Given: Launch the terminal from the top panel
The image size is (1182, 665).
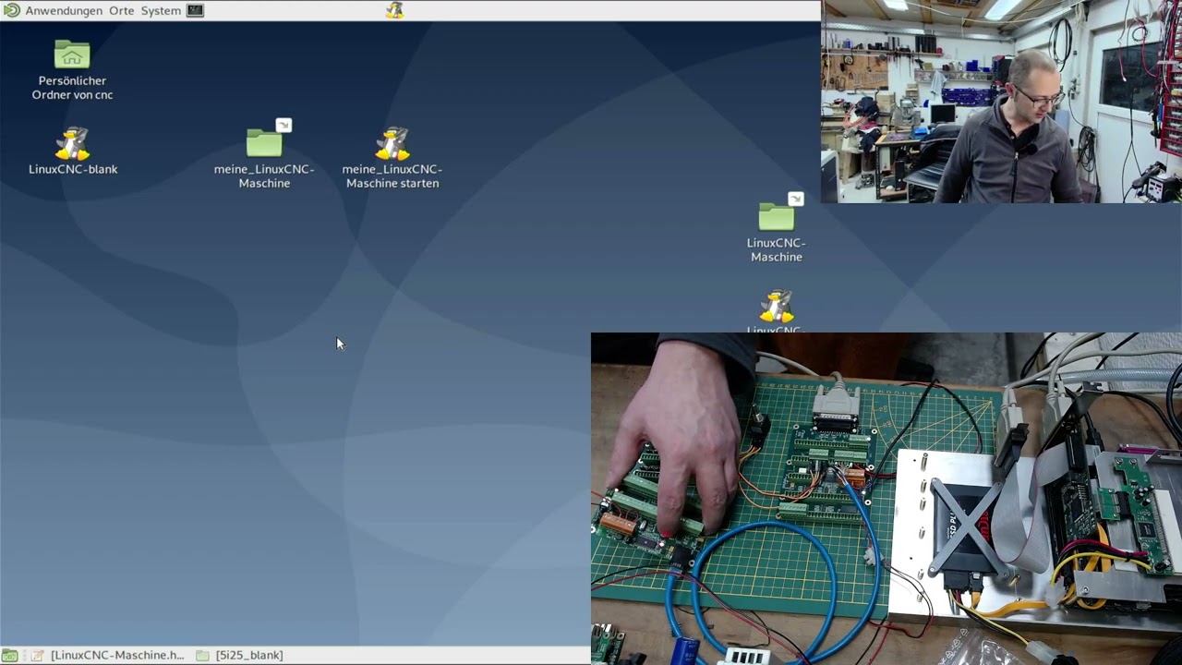Looking at the screenshot, I should [195, 10].
